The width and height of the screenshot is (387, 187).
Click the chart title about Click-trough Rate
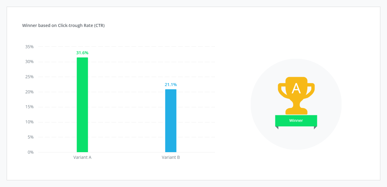(63, 25)
